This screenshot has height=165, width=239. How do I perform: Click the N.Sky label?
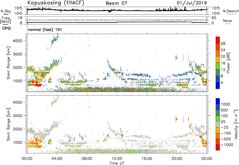tap(6, 11)
